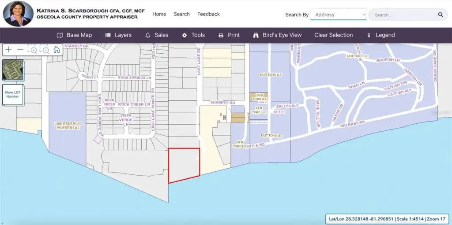Screen dimensions: 452x225
Task: Select the red-outlined highlighted parcel
Action: point(184,165)
